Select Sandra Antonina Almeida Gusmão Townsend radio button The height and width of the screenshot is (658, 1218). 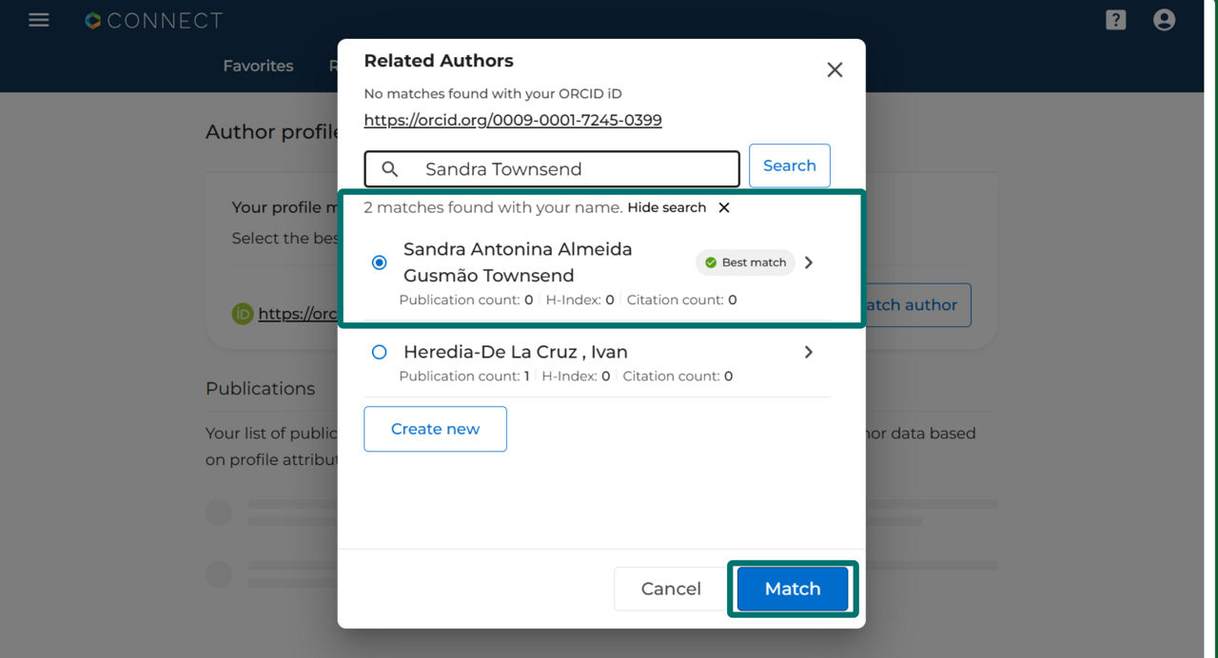(x=380, y=262)
